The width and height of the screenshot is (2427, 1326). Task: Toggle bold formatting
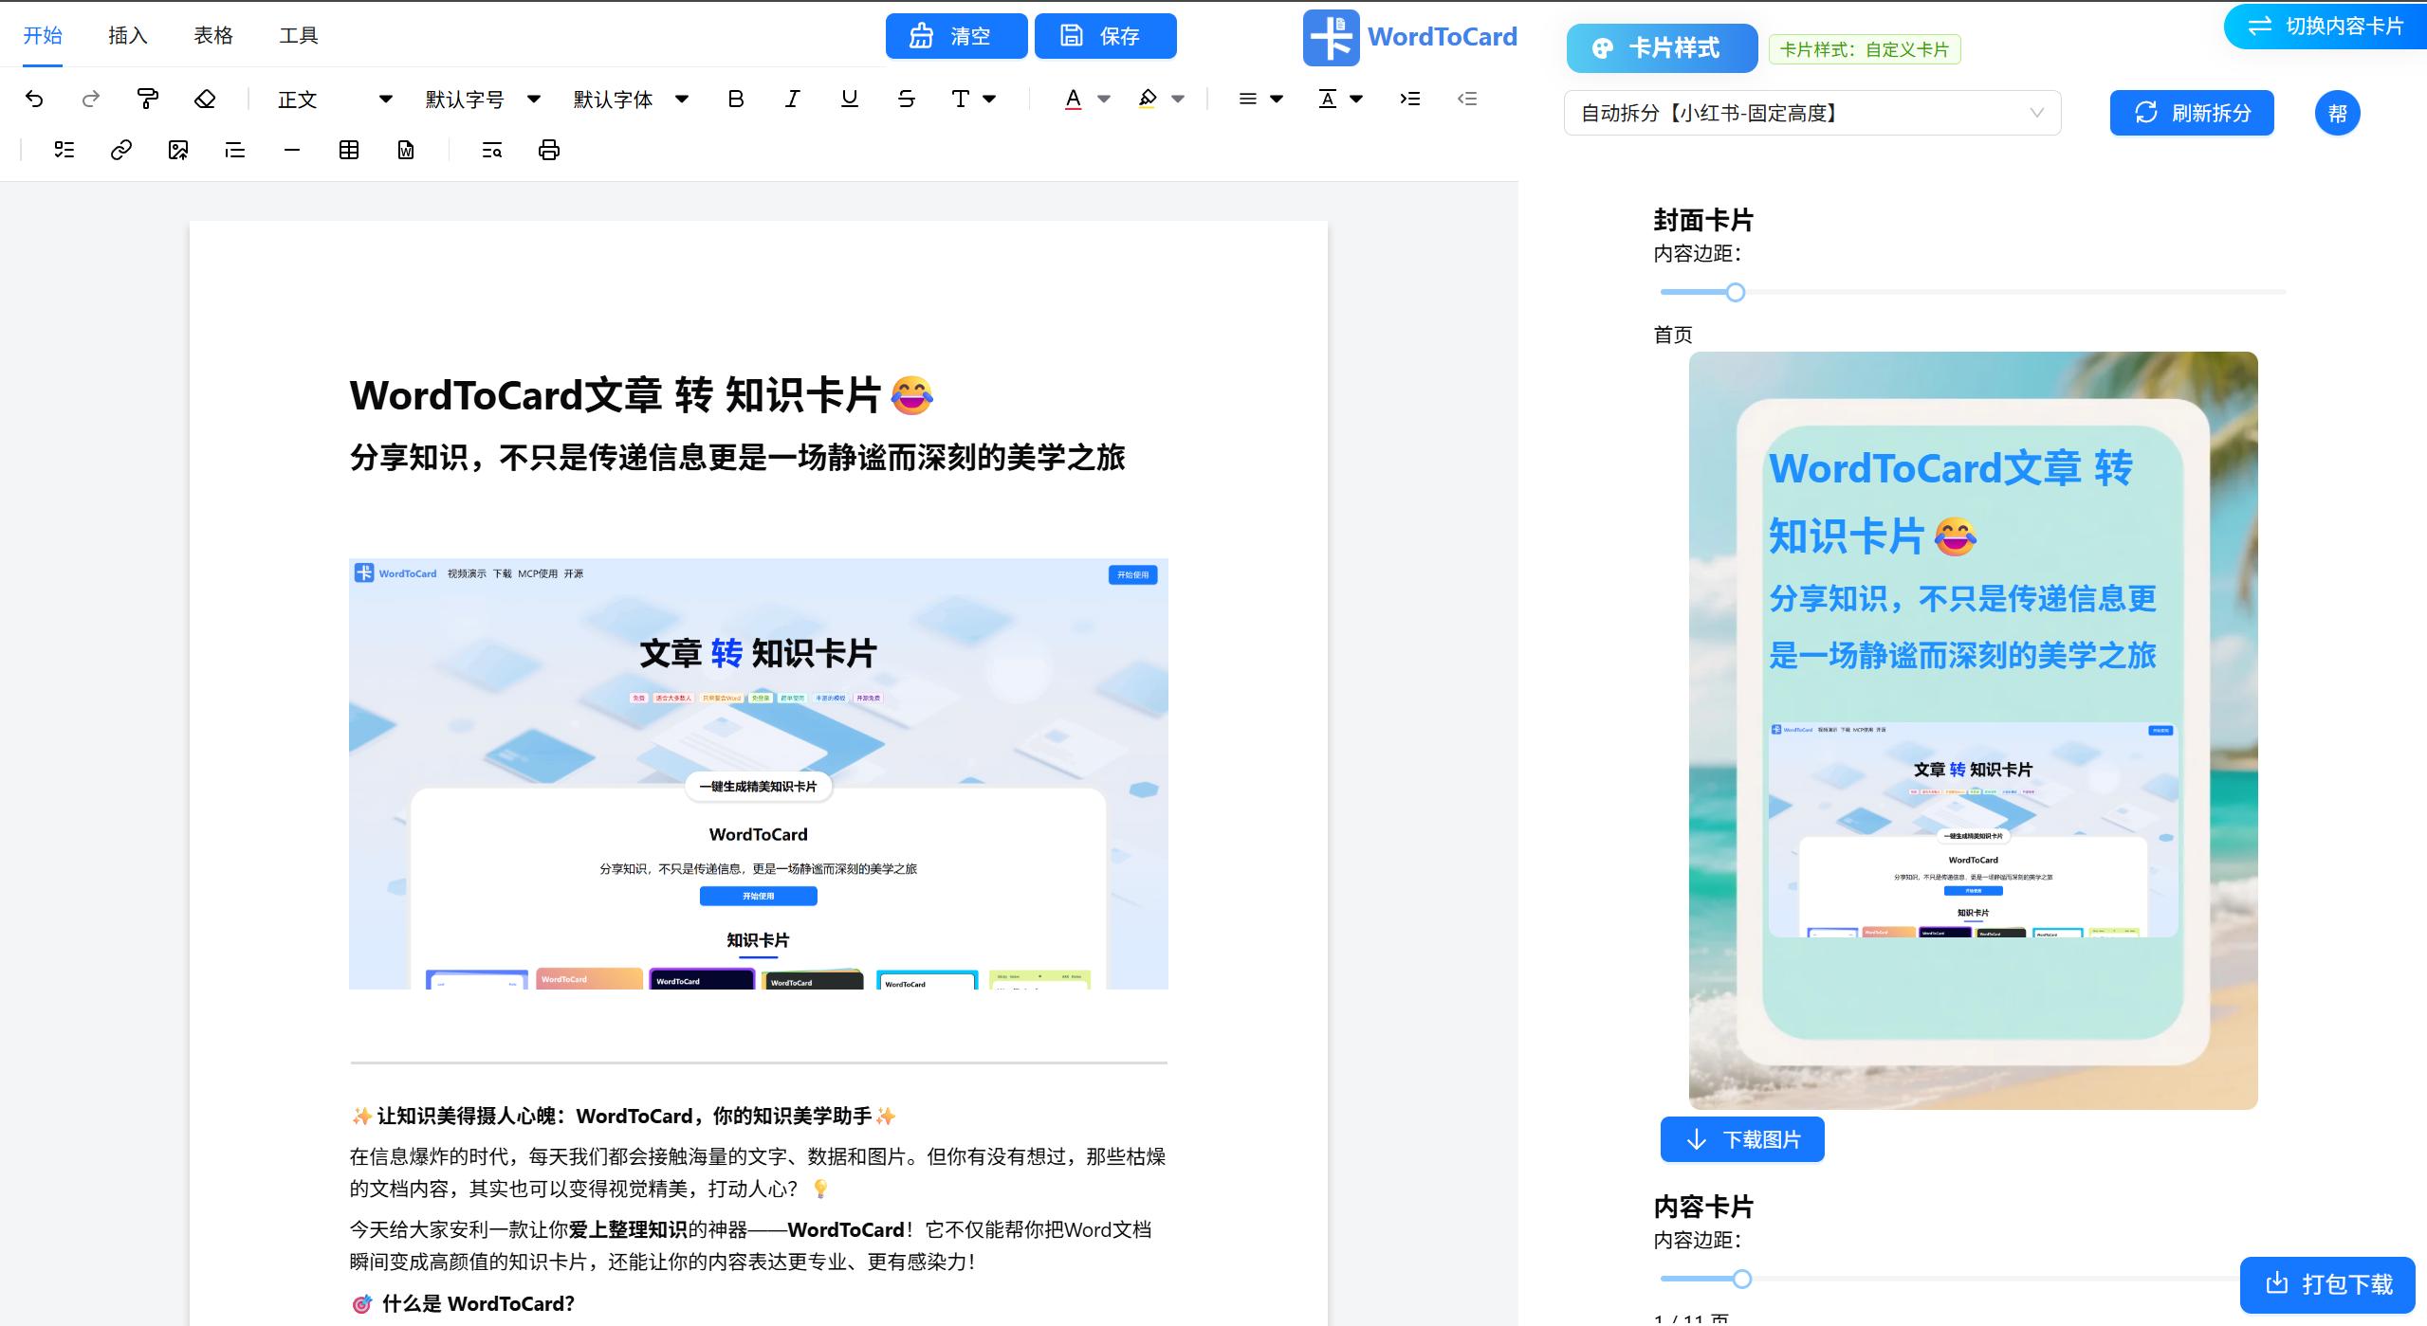[x=736, y=99]
